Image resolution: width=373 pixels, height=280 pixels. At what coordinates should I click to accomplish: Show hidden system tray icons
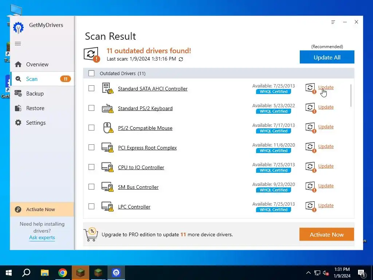(x=308, y=273)
